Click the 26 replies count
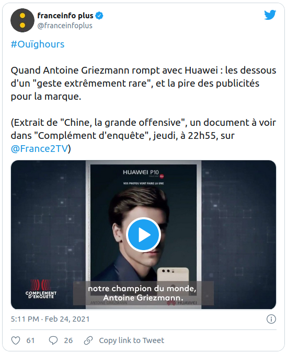Image resolution: width=287 pixels, height=354 pixels. click(68, 340)
